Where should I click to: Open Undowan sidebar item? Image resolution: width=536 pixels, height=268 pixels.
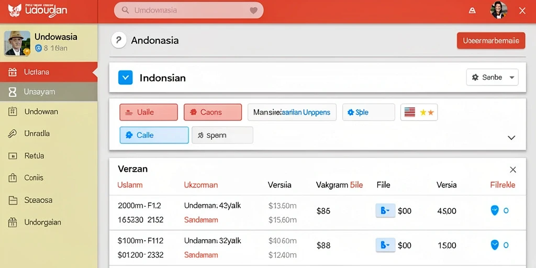49,111
